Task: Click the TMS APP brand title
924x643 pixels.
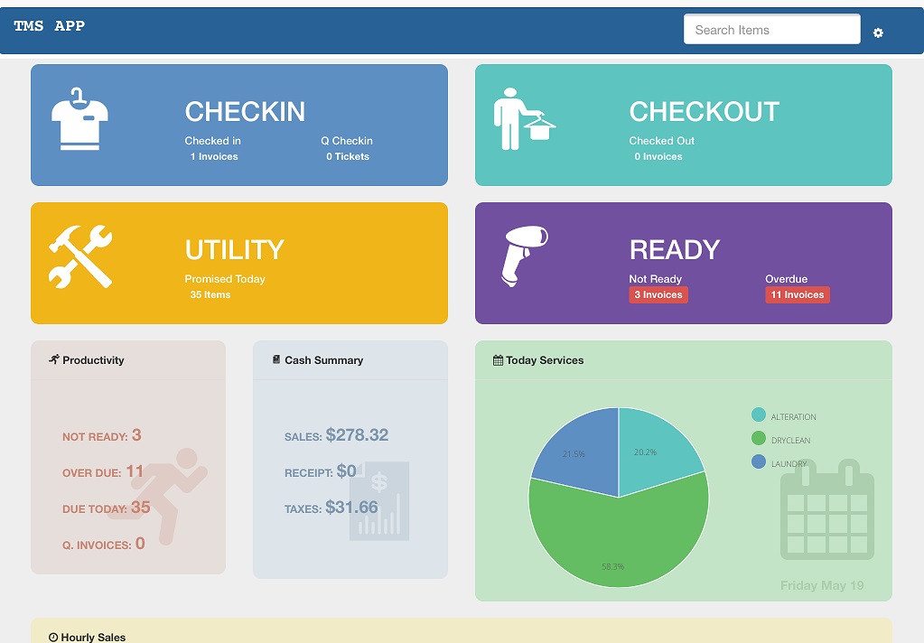Action: (50, 26)
